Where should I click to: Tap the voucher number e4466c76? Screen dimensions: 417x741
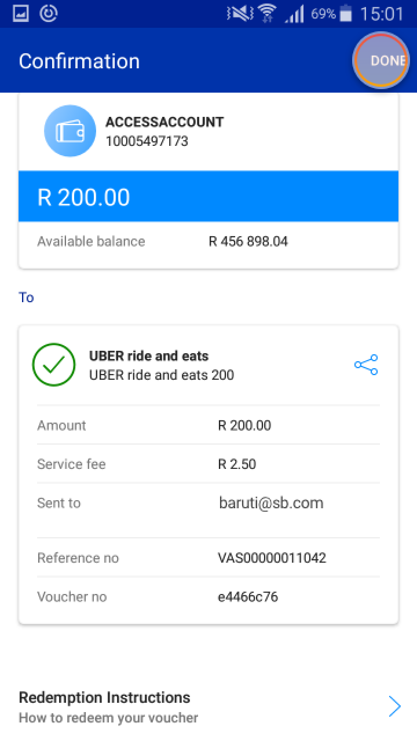(248, 596)
